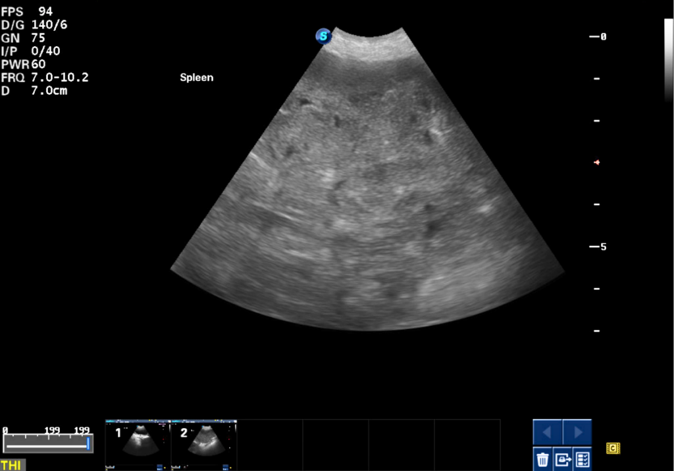
Task: Select the red focal zone marker on depth scale
Action: point(596,162)
